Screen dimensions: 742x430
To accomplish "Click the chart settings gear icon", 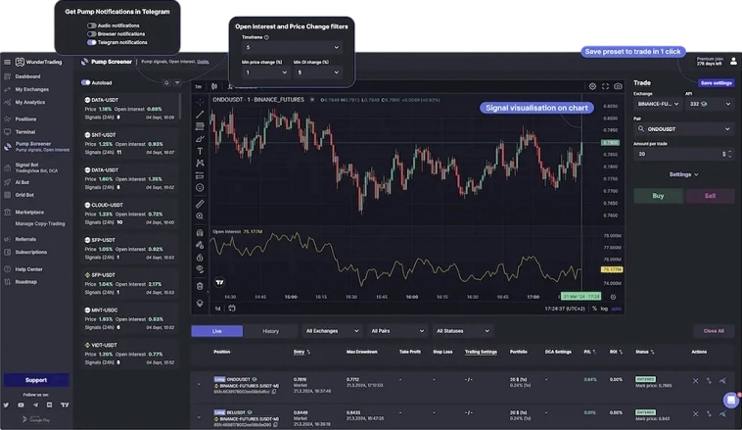I will [592, 86].
